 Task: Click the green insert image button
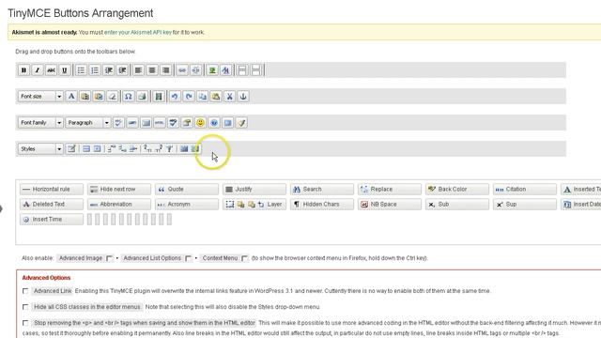(x=212, y=70)
